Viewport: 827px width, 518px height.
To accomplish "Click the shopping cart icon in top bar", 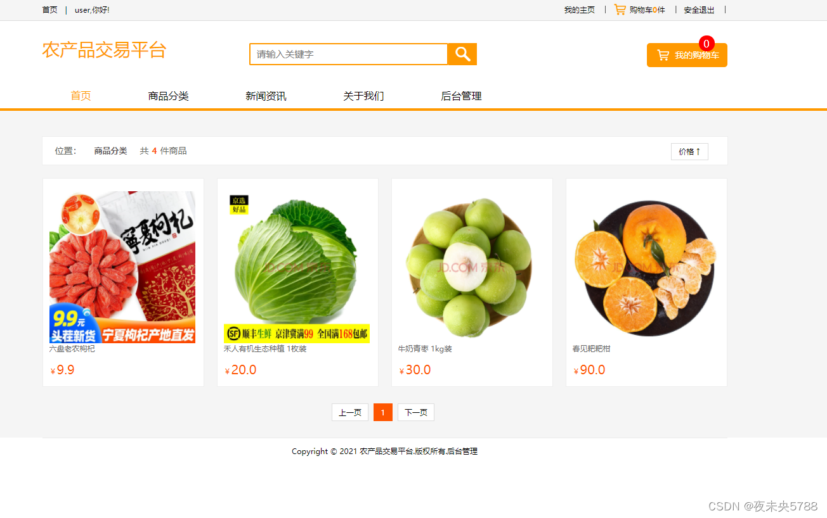I will pyautogui.click(x=620, y=9).
